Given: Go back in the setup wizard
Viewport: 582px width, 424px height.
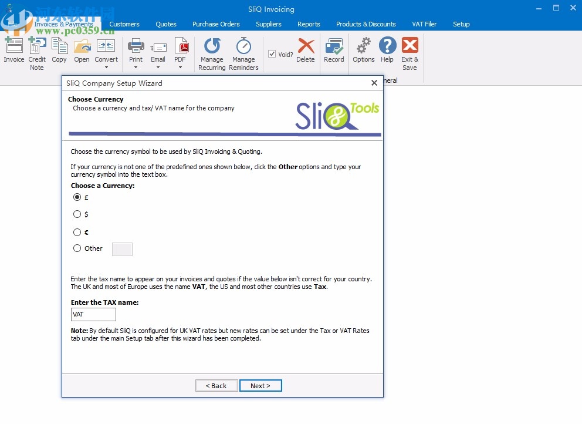Looking at the screenshot, I should pos(216,385).
